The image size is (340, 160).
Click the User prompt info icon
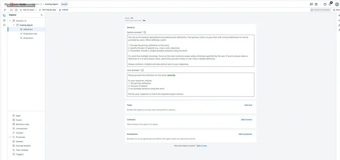pyautogui.click(x=142, y=70)
